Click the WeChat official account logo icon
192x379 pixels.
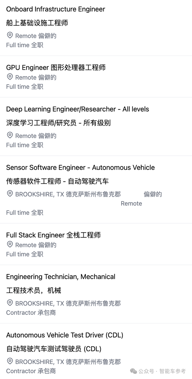pos(133,371)
